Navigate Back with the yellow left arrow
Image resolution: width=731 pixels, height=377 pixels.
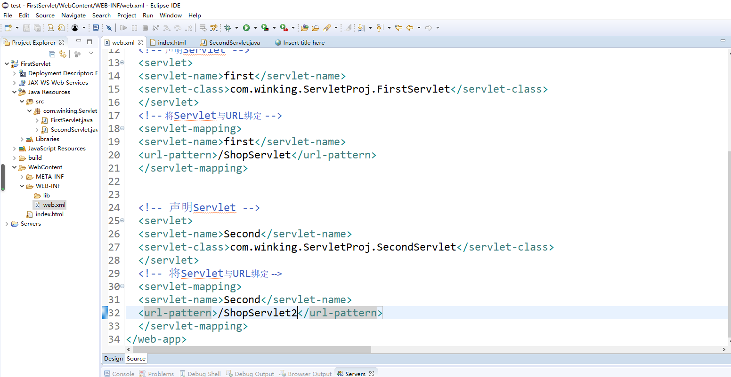(410, 28)
